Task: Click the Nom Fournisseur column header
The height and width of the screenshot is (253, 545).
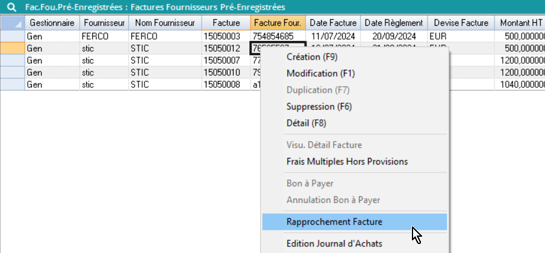Action: pos(164,23)
